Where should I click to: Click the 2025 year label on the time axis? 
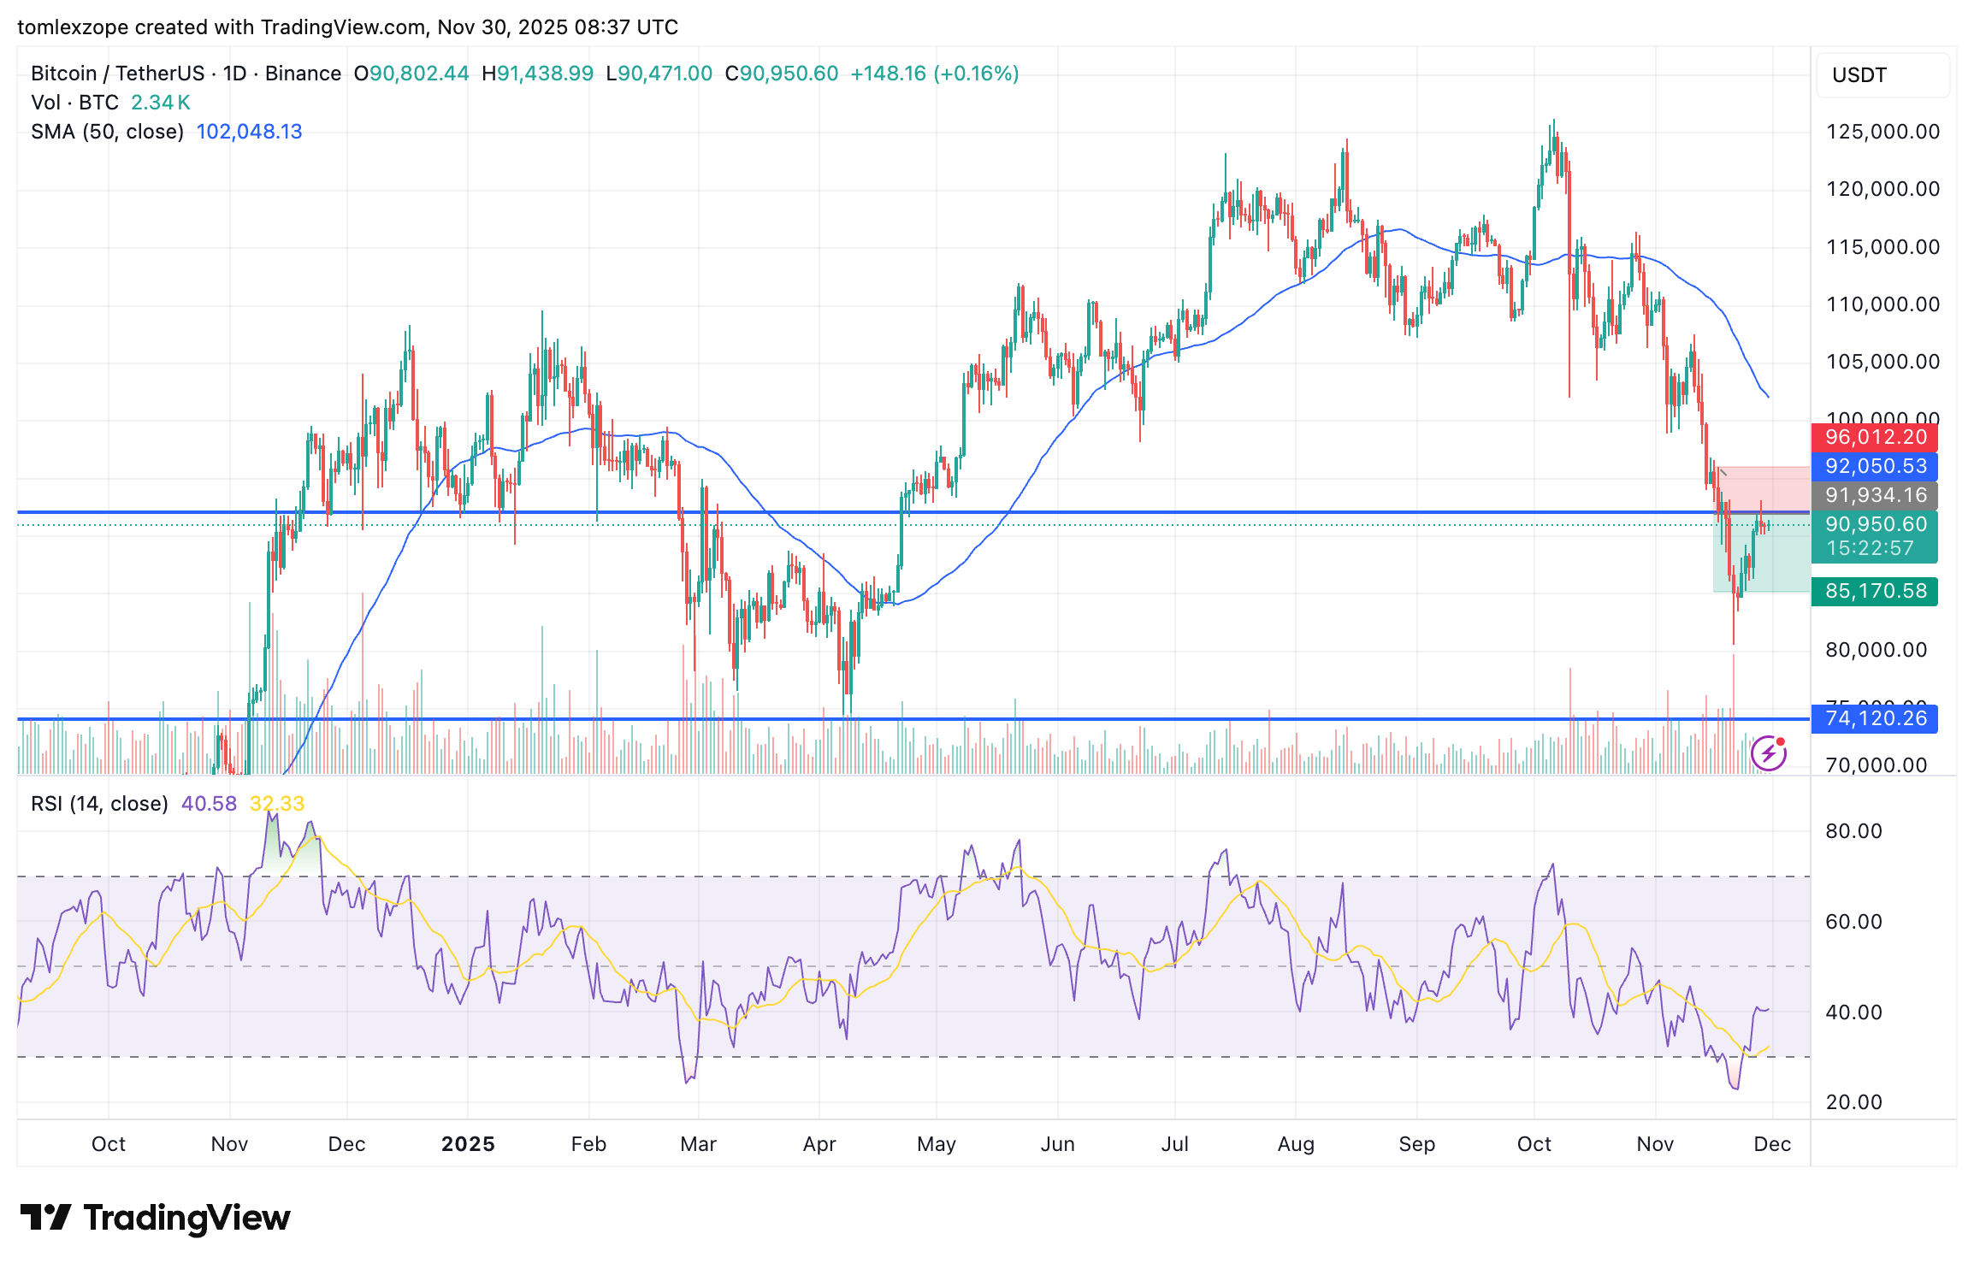click(x=468, y=1144)
